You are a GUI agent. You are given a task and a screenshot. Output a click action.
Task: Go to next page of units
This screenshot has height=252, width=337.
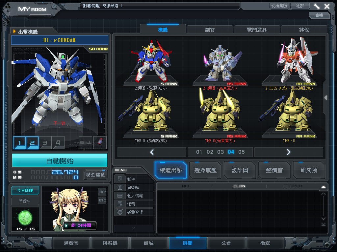(289, 152)
